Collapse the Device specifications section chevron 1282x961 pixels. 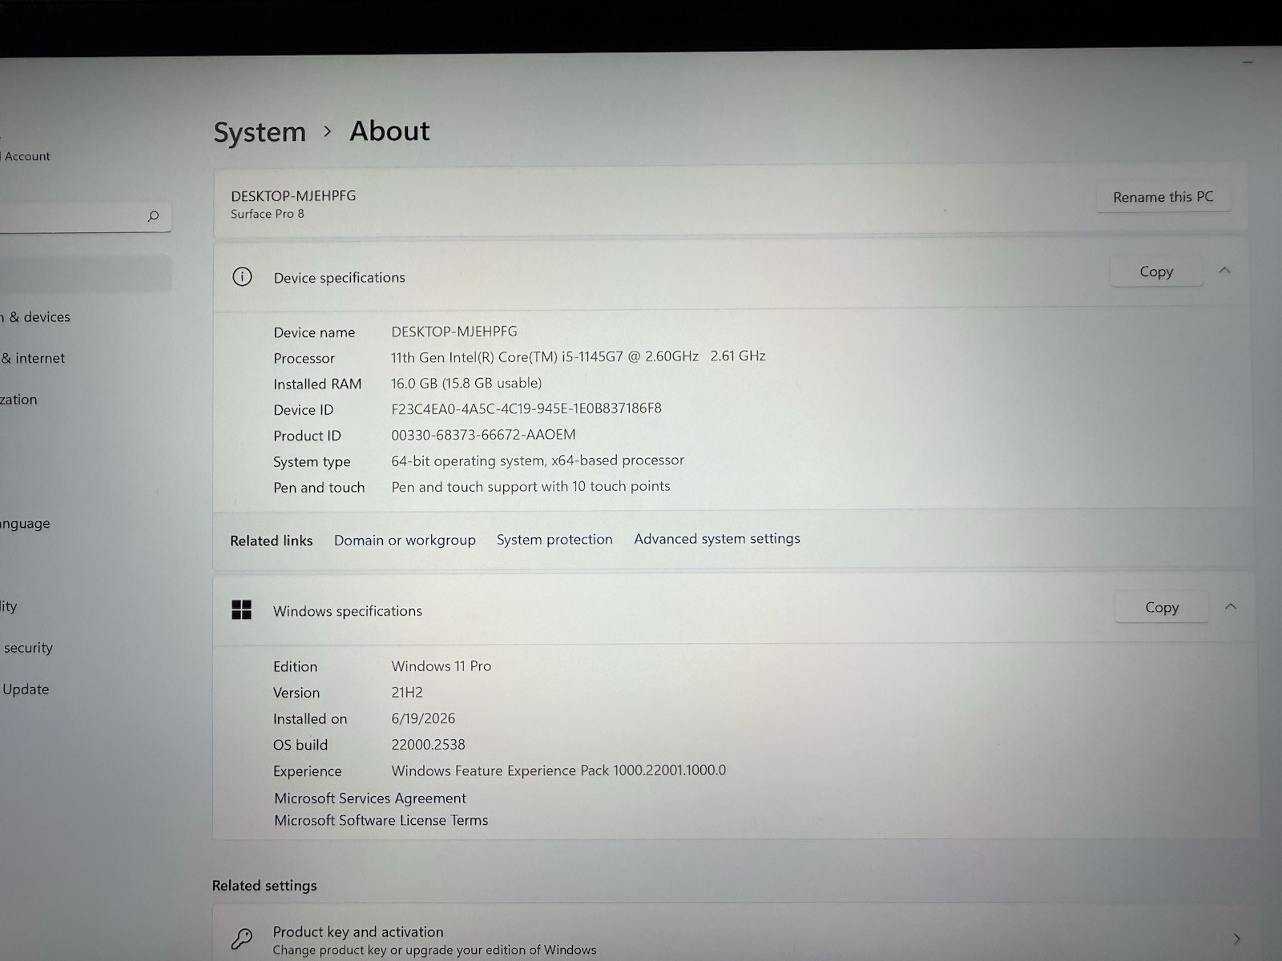point(1224,271)
